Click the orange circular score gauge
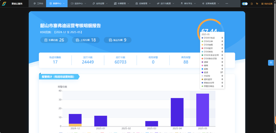Viewport: 276px width, 133px height. coord(210,25)
